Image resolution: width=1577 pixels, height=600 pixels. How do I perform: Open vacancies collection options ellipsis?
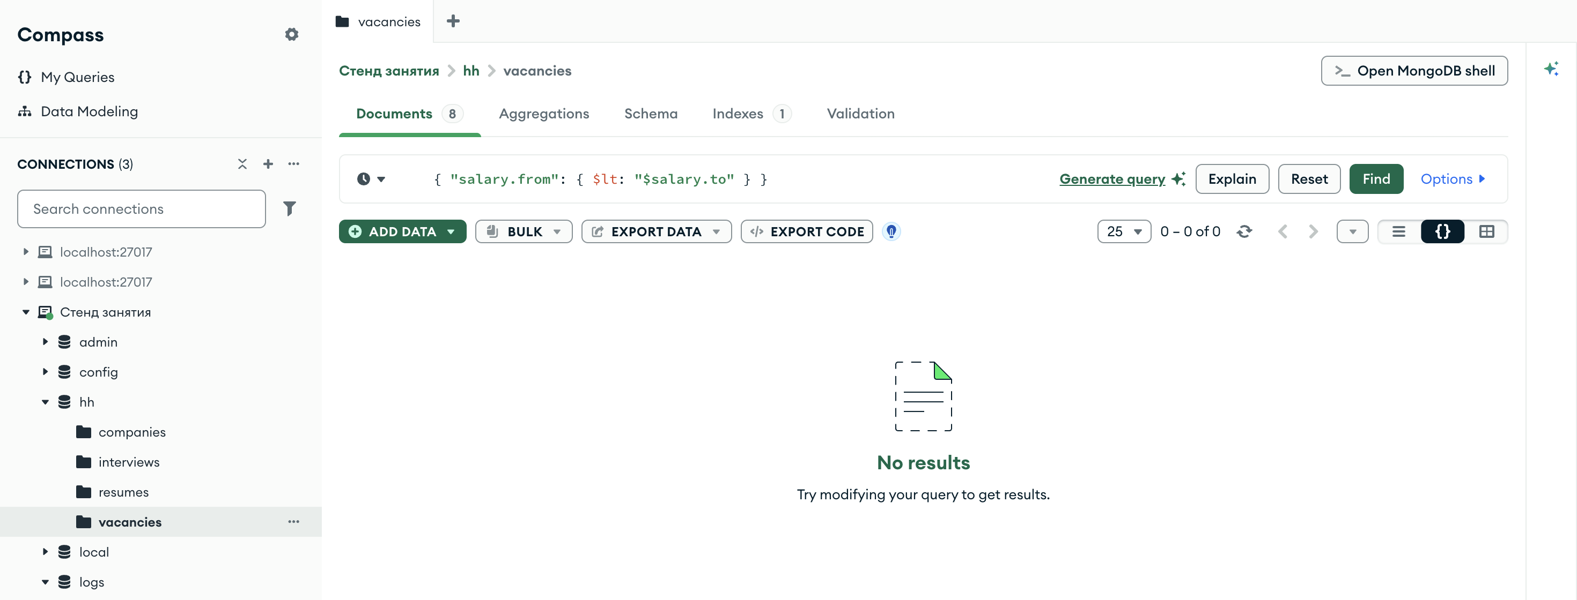[x=294, y=522]
